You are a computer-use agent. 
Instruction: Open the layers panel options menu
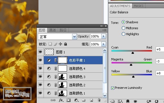tap(104, 30)
